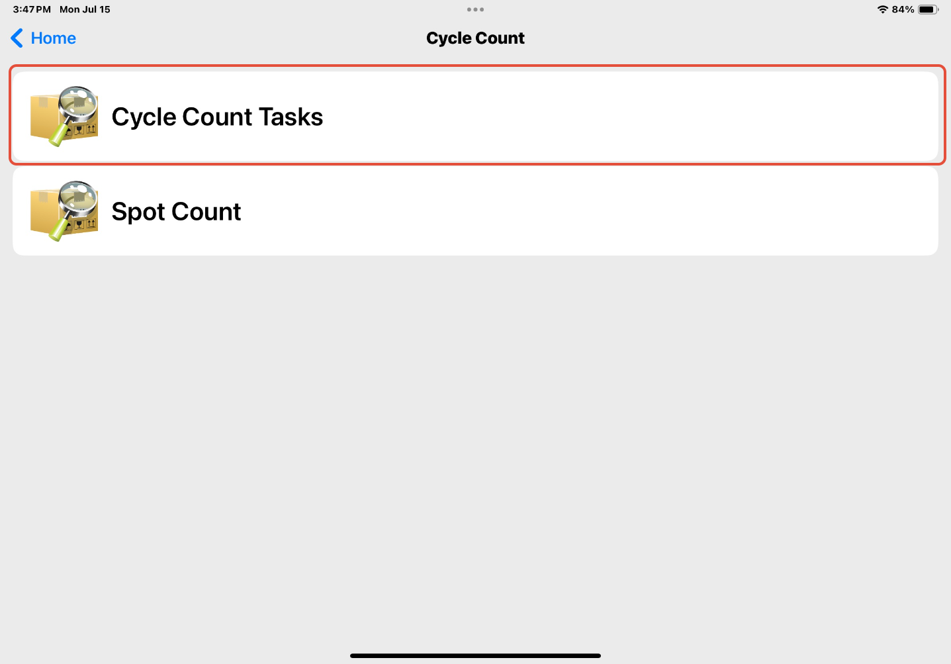Click the battery icon in status bar
Screen dimensions: 951x664
tap(928, 9)
